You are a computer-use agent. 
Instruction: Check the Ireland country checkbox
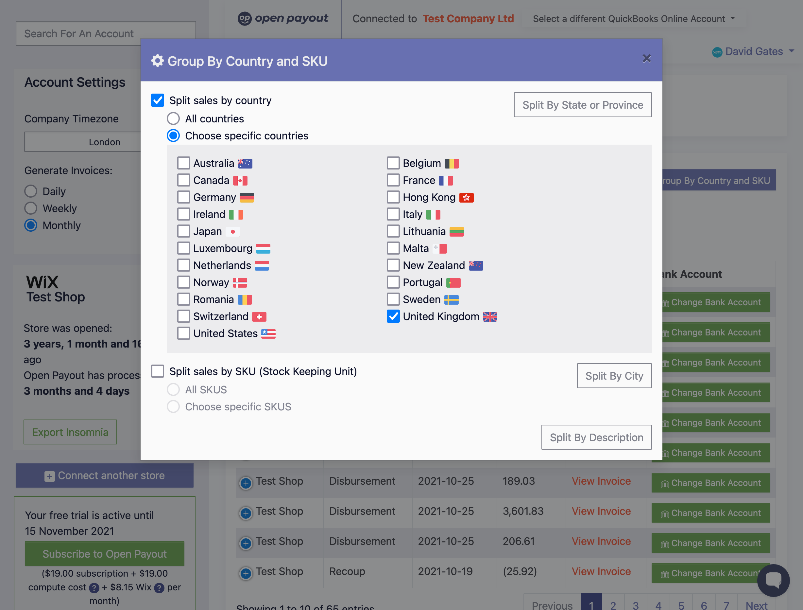(184, 214)
